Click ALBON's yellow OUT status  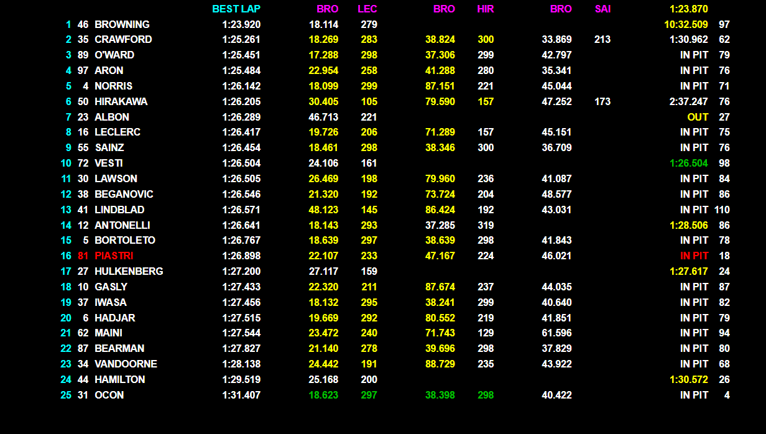698,117
